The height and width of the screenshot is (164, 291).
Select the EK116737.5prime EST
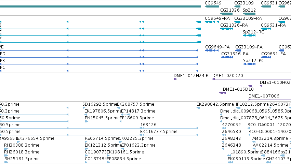[169, 135]
